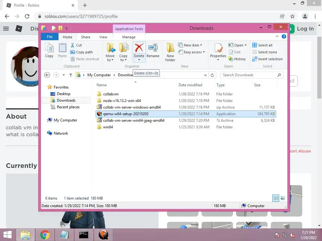Expand the Open dropdown in the ribbon
Image resolution: width=322 pixels, height=241 pixels.
[x=246, y=45]
